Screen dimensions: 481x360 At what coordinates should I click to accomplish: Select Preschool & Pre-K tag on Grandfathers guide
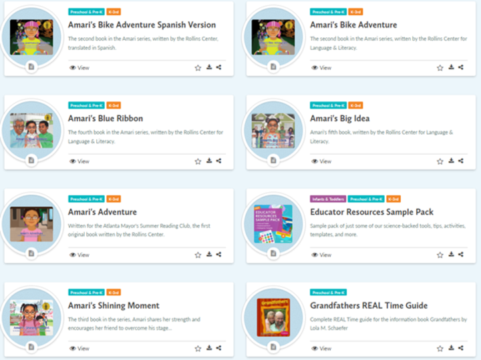[x=328, y=293]
